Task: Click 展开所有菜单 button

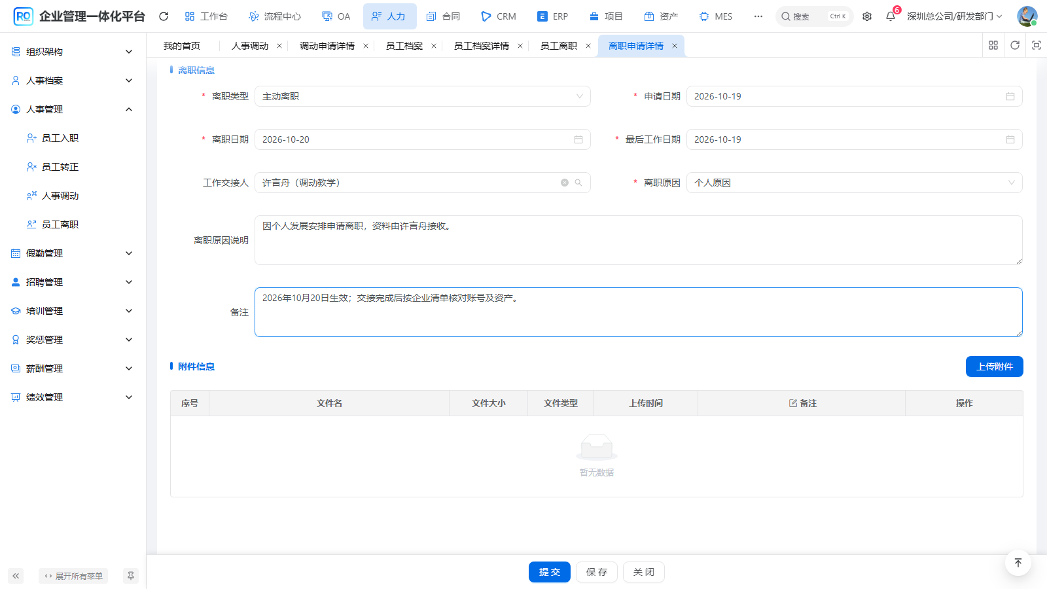Action: click(73, 576)
